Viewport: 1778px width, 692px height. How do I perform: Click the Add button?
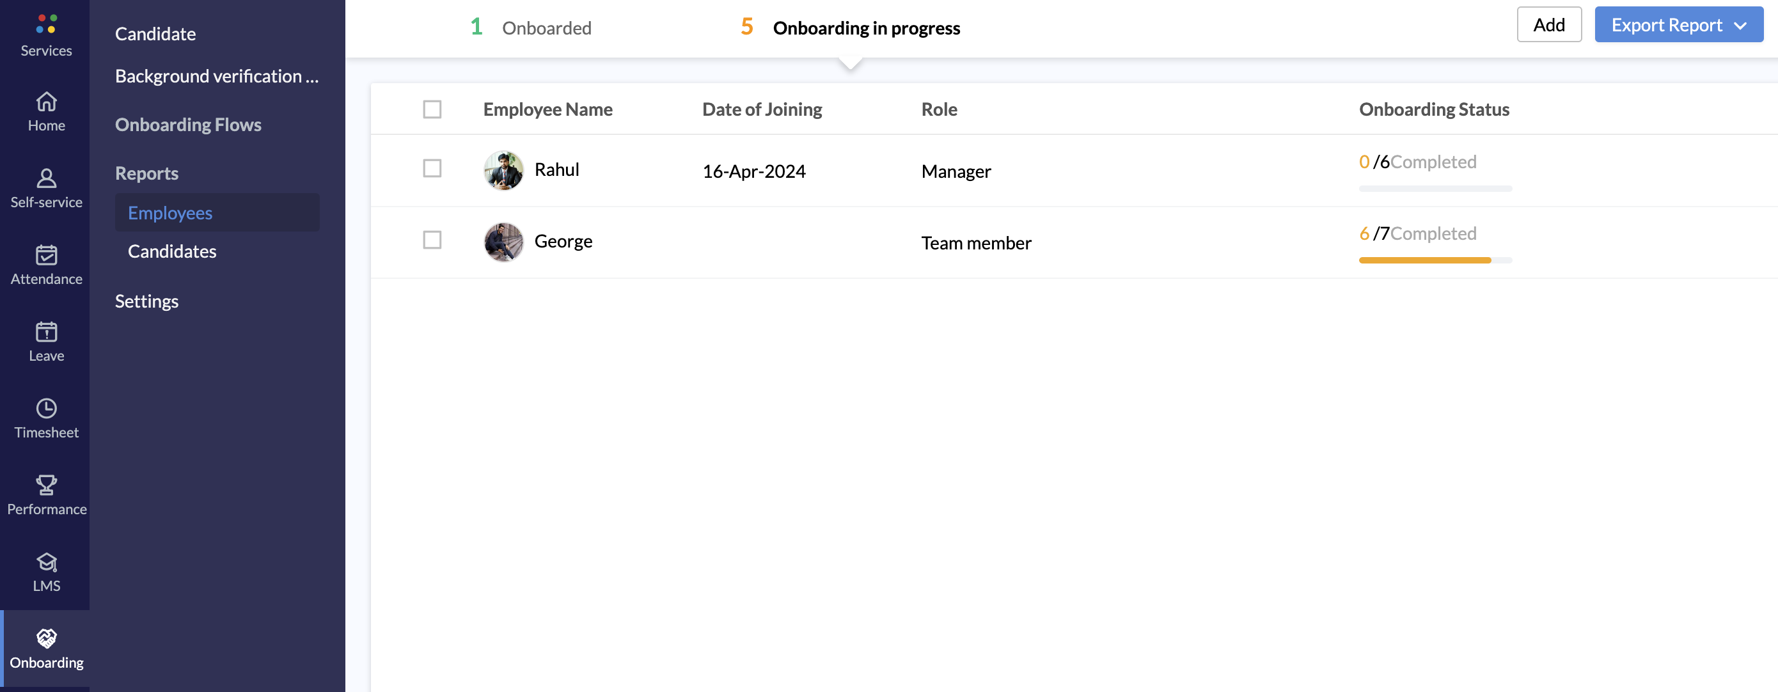1548,25
